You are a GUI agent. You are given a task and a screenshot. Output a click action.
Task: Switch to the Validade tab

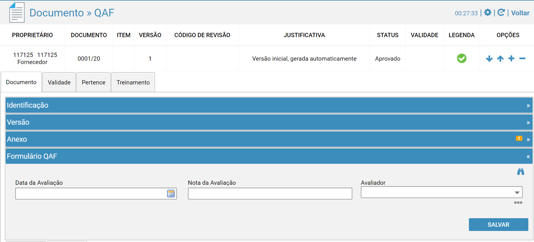pos(59,82)
